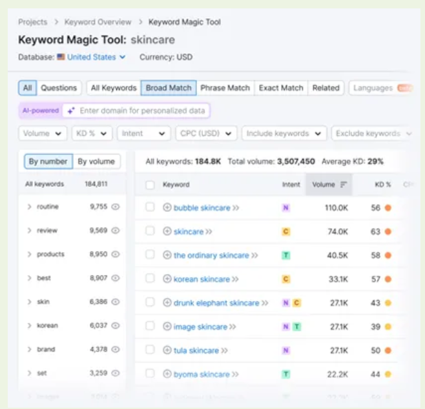
Task: Click the T intent badge for image skincare
Action: pos(296,326)
